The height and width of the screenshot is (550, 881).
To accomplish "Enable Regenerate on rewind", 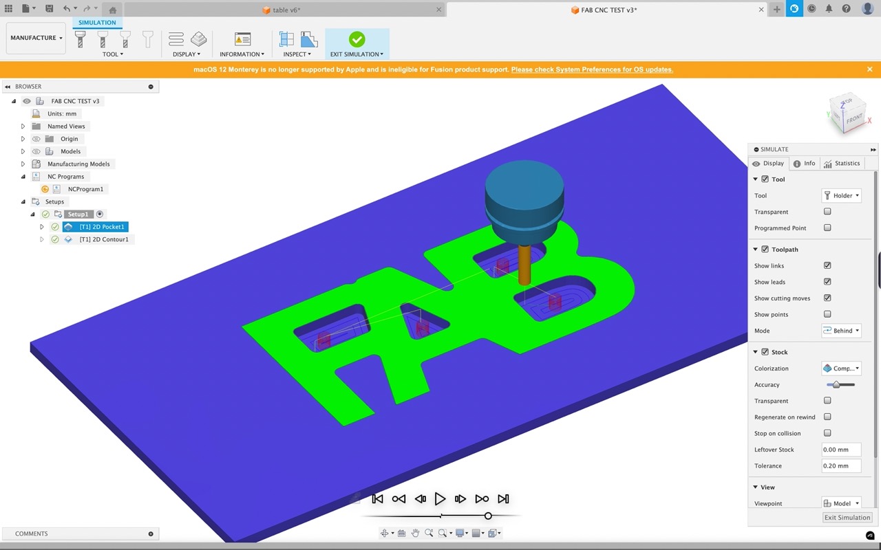I will coord(827,417).
